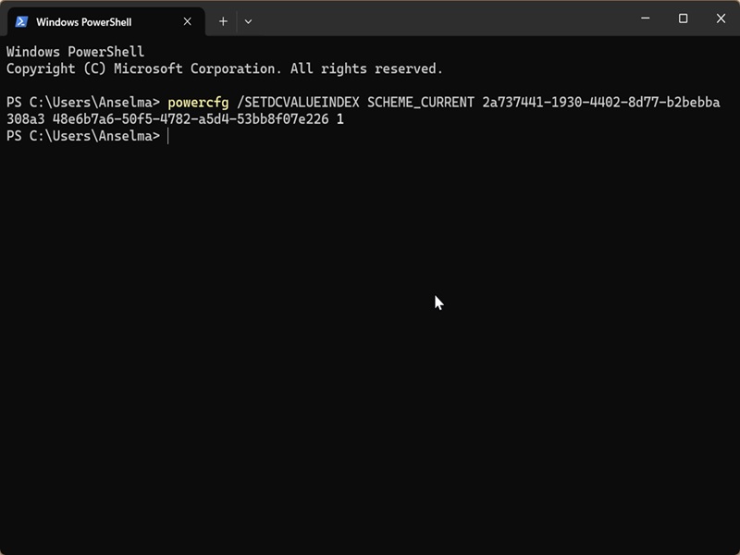This screenshot has width=740, height=555.
Task: Open a new tab with the plus icon
Action: point(223,21)
